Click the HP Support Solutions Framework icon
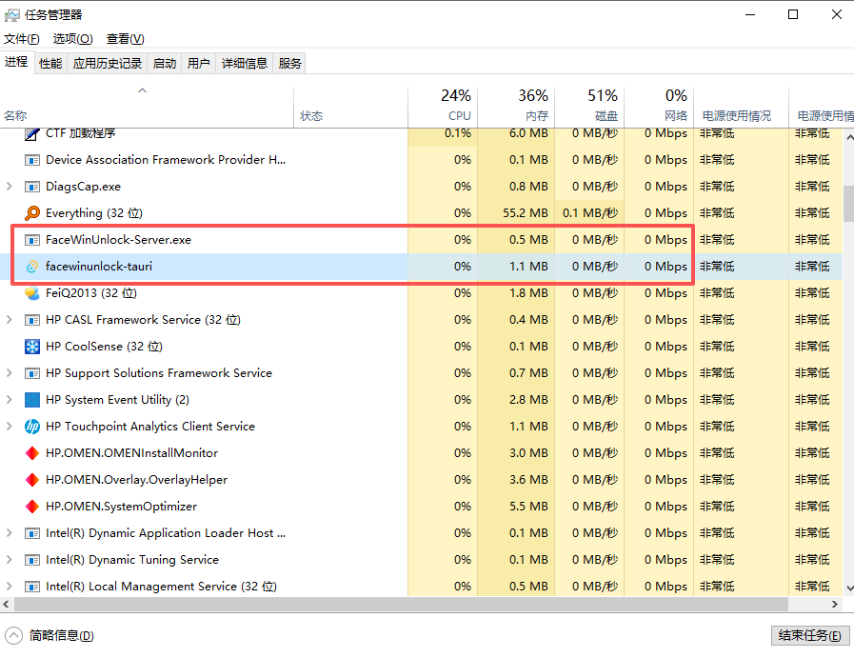The height and width of the screenshot is (658, 854). click(x=32, y=373)
